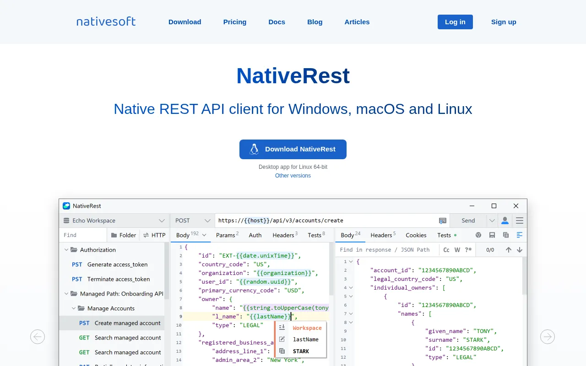Collapse response JSON at line 1

[351, 262]
